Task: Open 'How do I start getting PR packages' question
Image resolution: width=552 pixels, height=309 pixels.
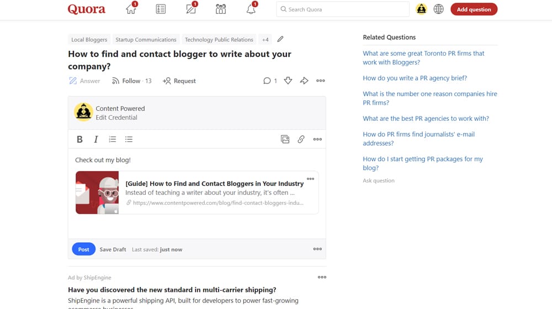Action: pos(423,163)
